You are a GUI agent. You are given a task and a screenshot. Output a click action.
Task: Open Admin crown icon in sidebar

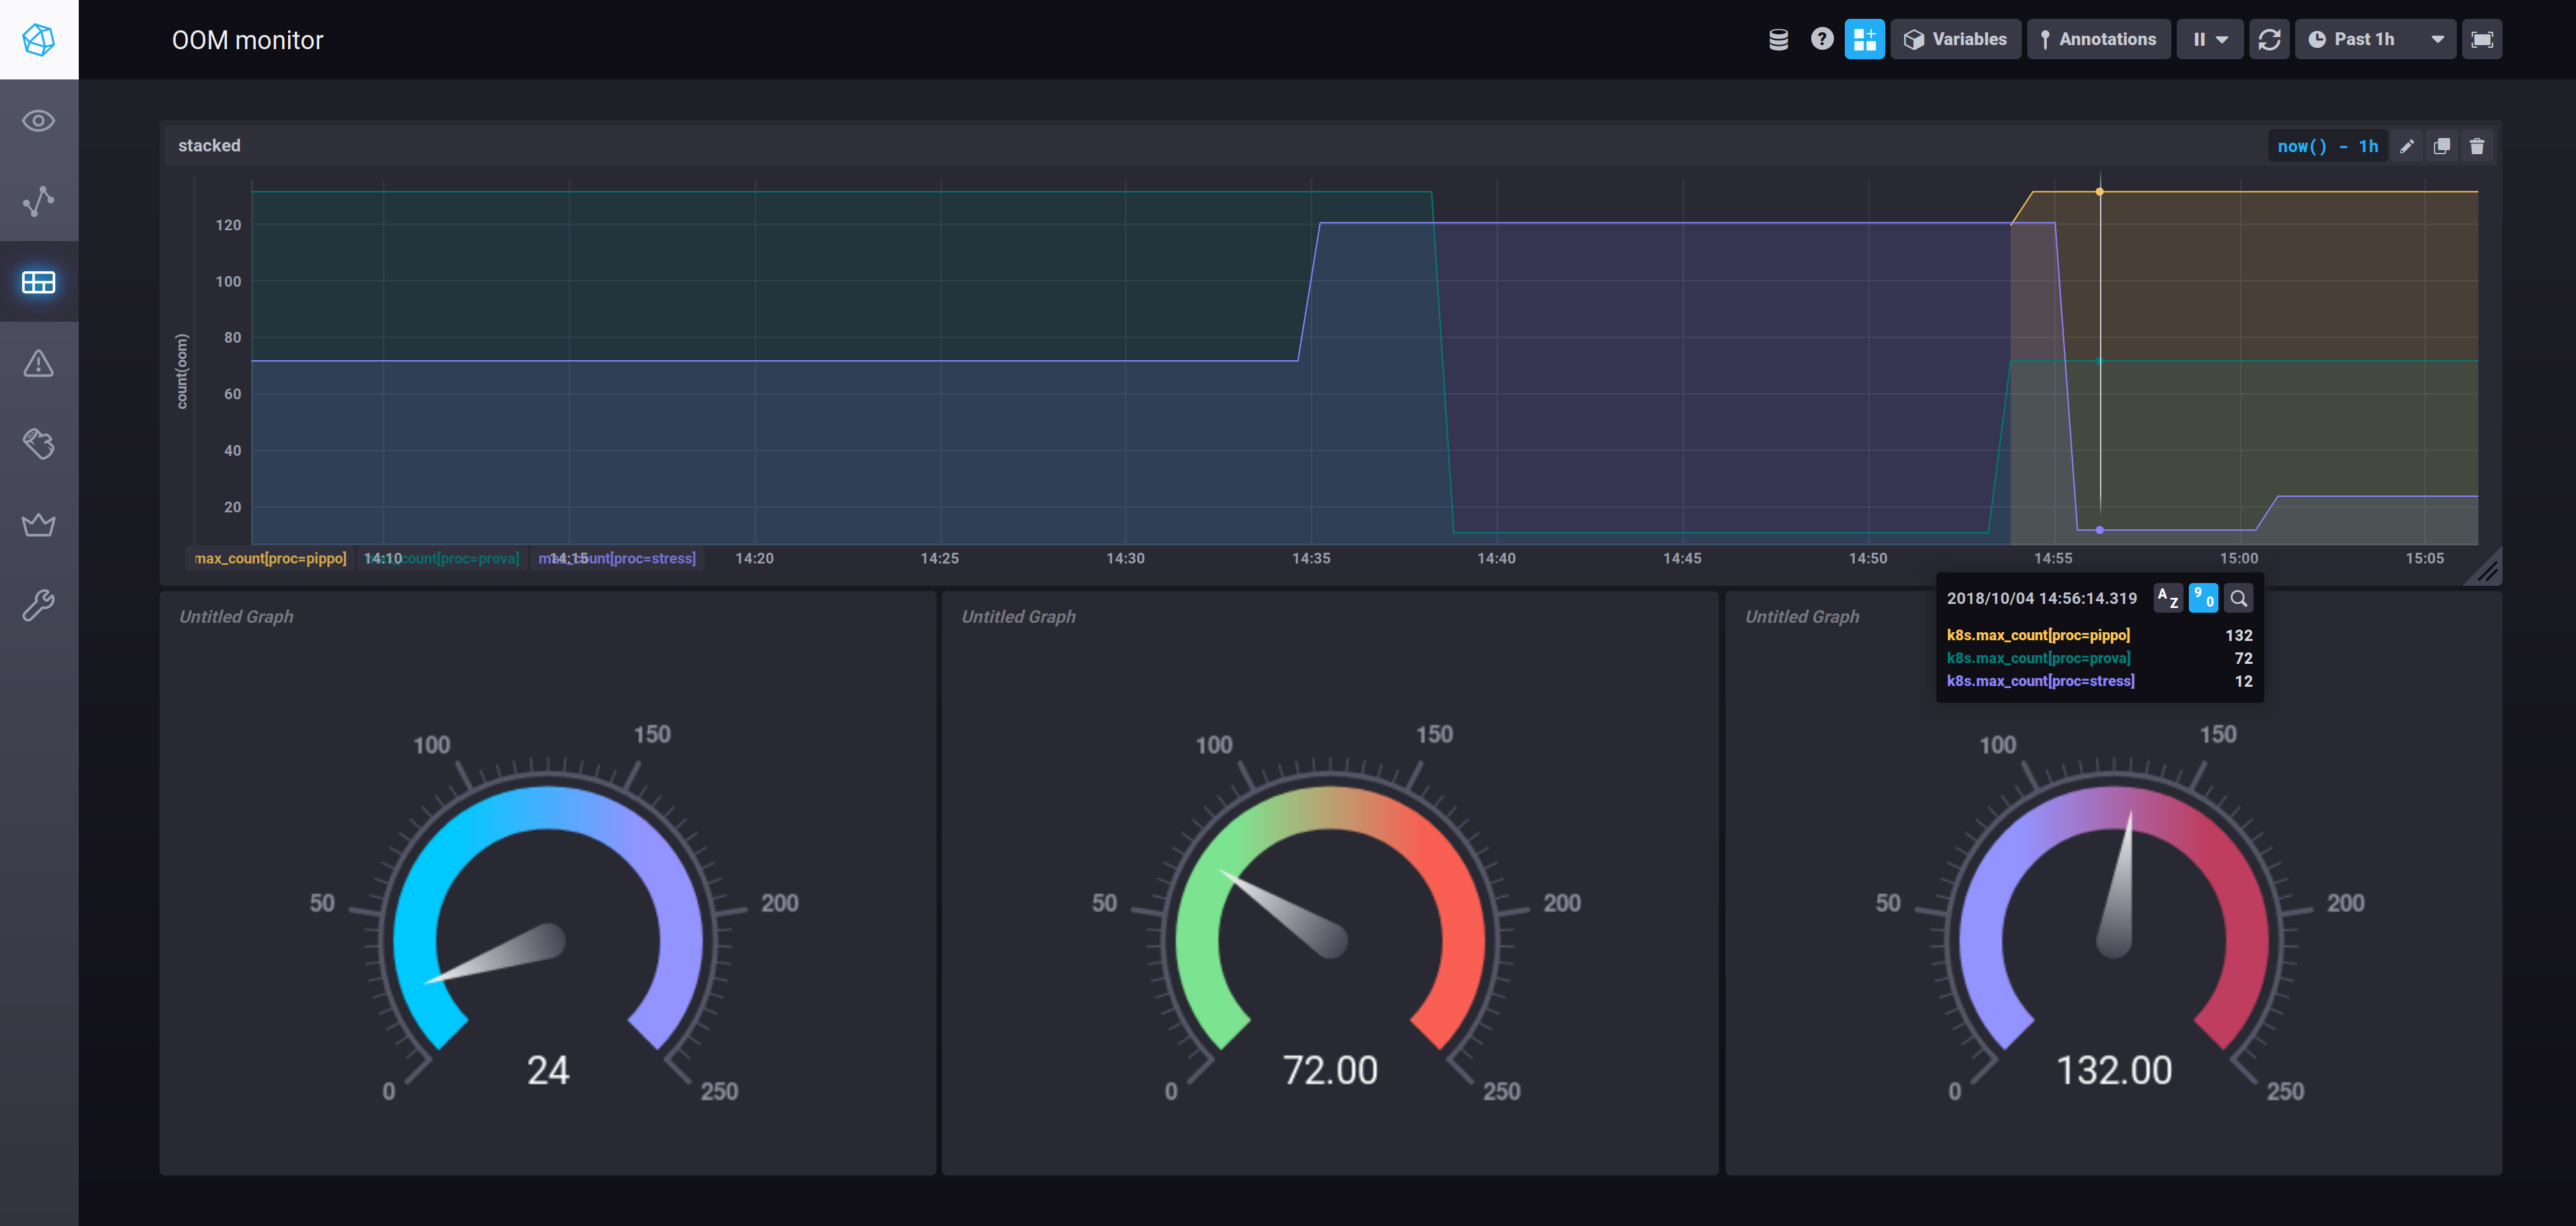[x=39, y=524]
